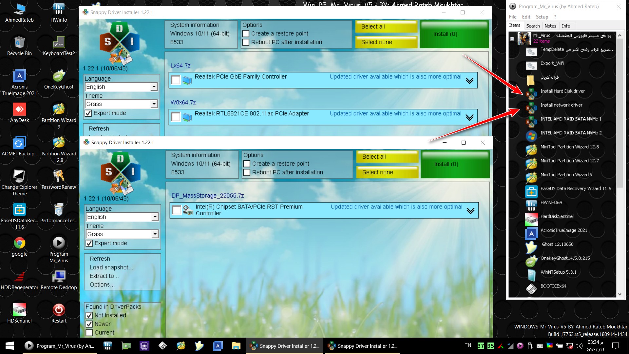Open the HWinfo desktop icon
Screen dimensions: 629x354
click(x=59, y=12)
